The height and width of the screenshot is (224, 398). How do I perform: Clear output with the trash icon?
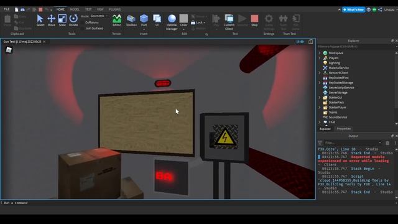pyautogui.click(x=387, y=142)
